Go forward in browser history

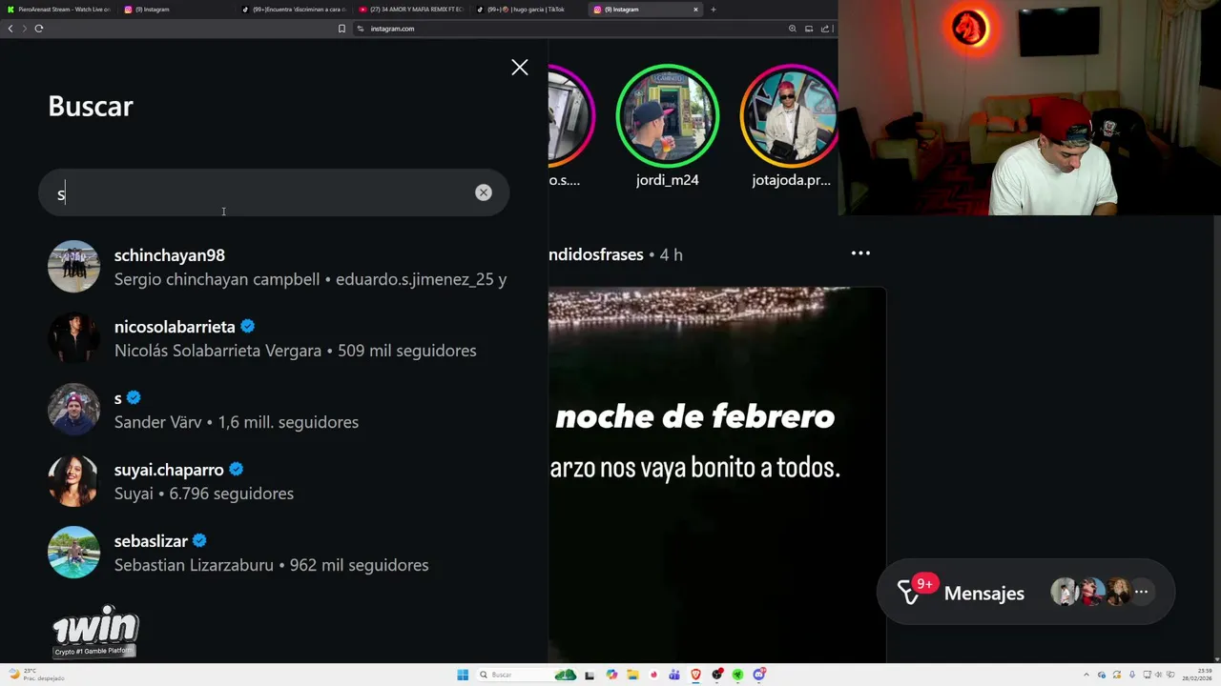point(24,29)
